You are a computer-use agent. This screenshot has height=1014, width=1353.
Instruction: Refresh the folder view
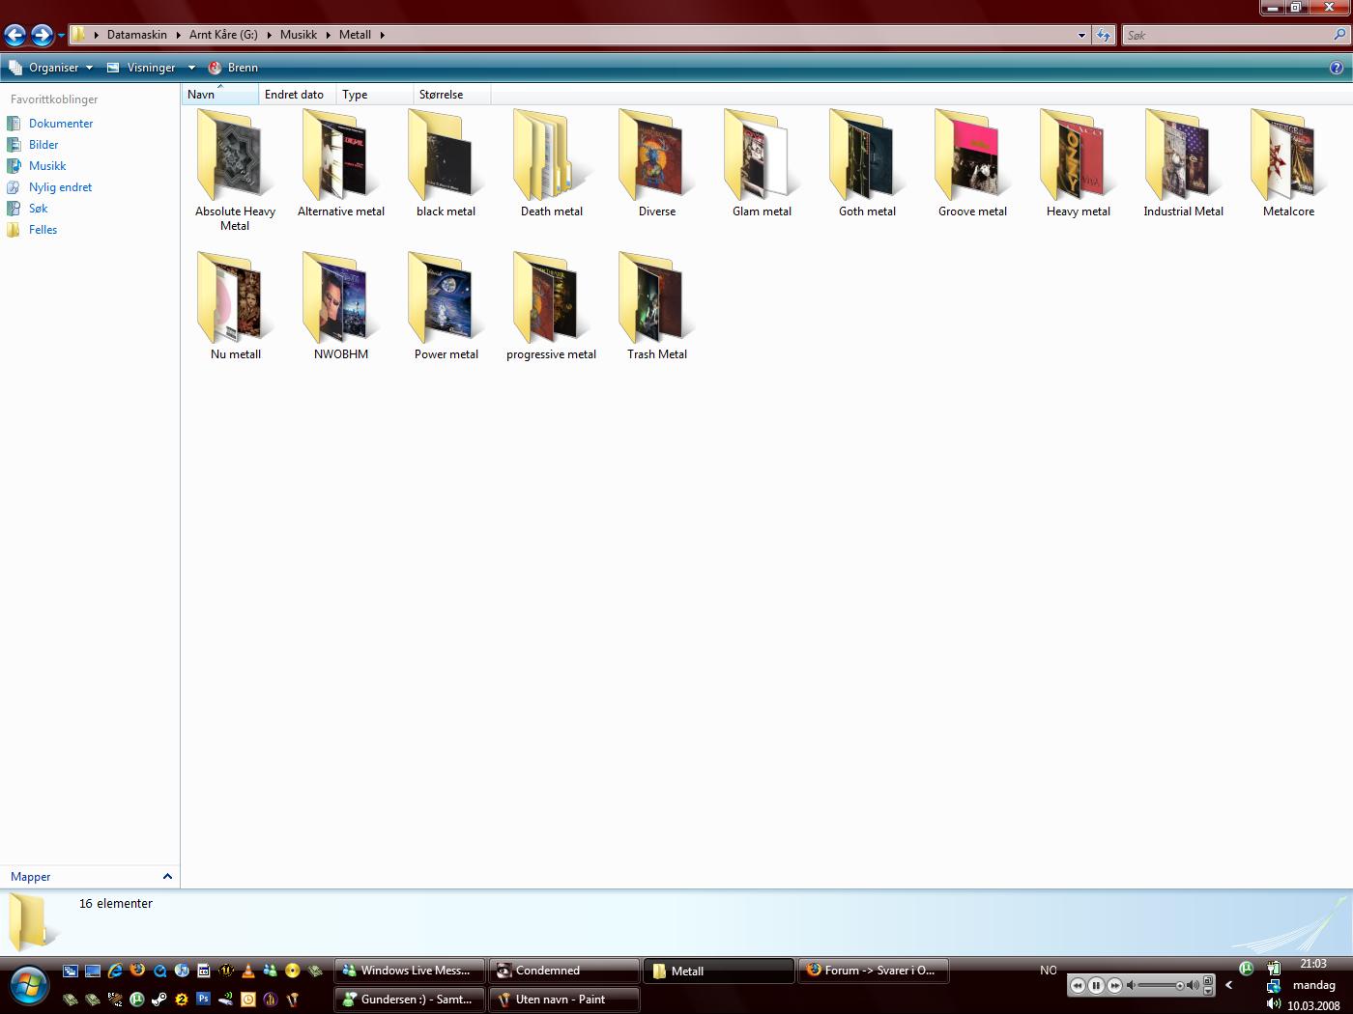pos(1104,35)
